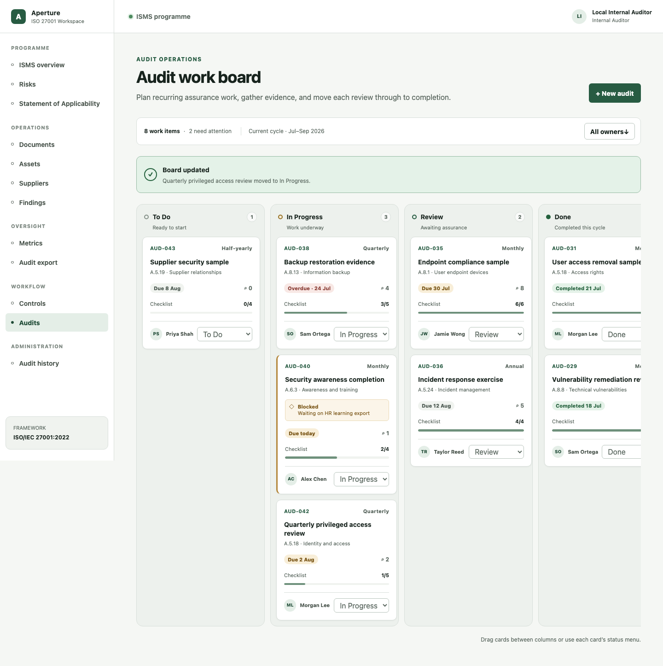Click the Done column status dot
663x666 pixels.
[x=548, y=217]
